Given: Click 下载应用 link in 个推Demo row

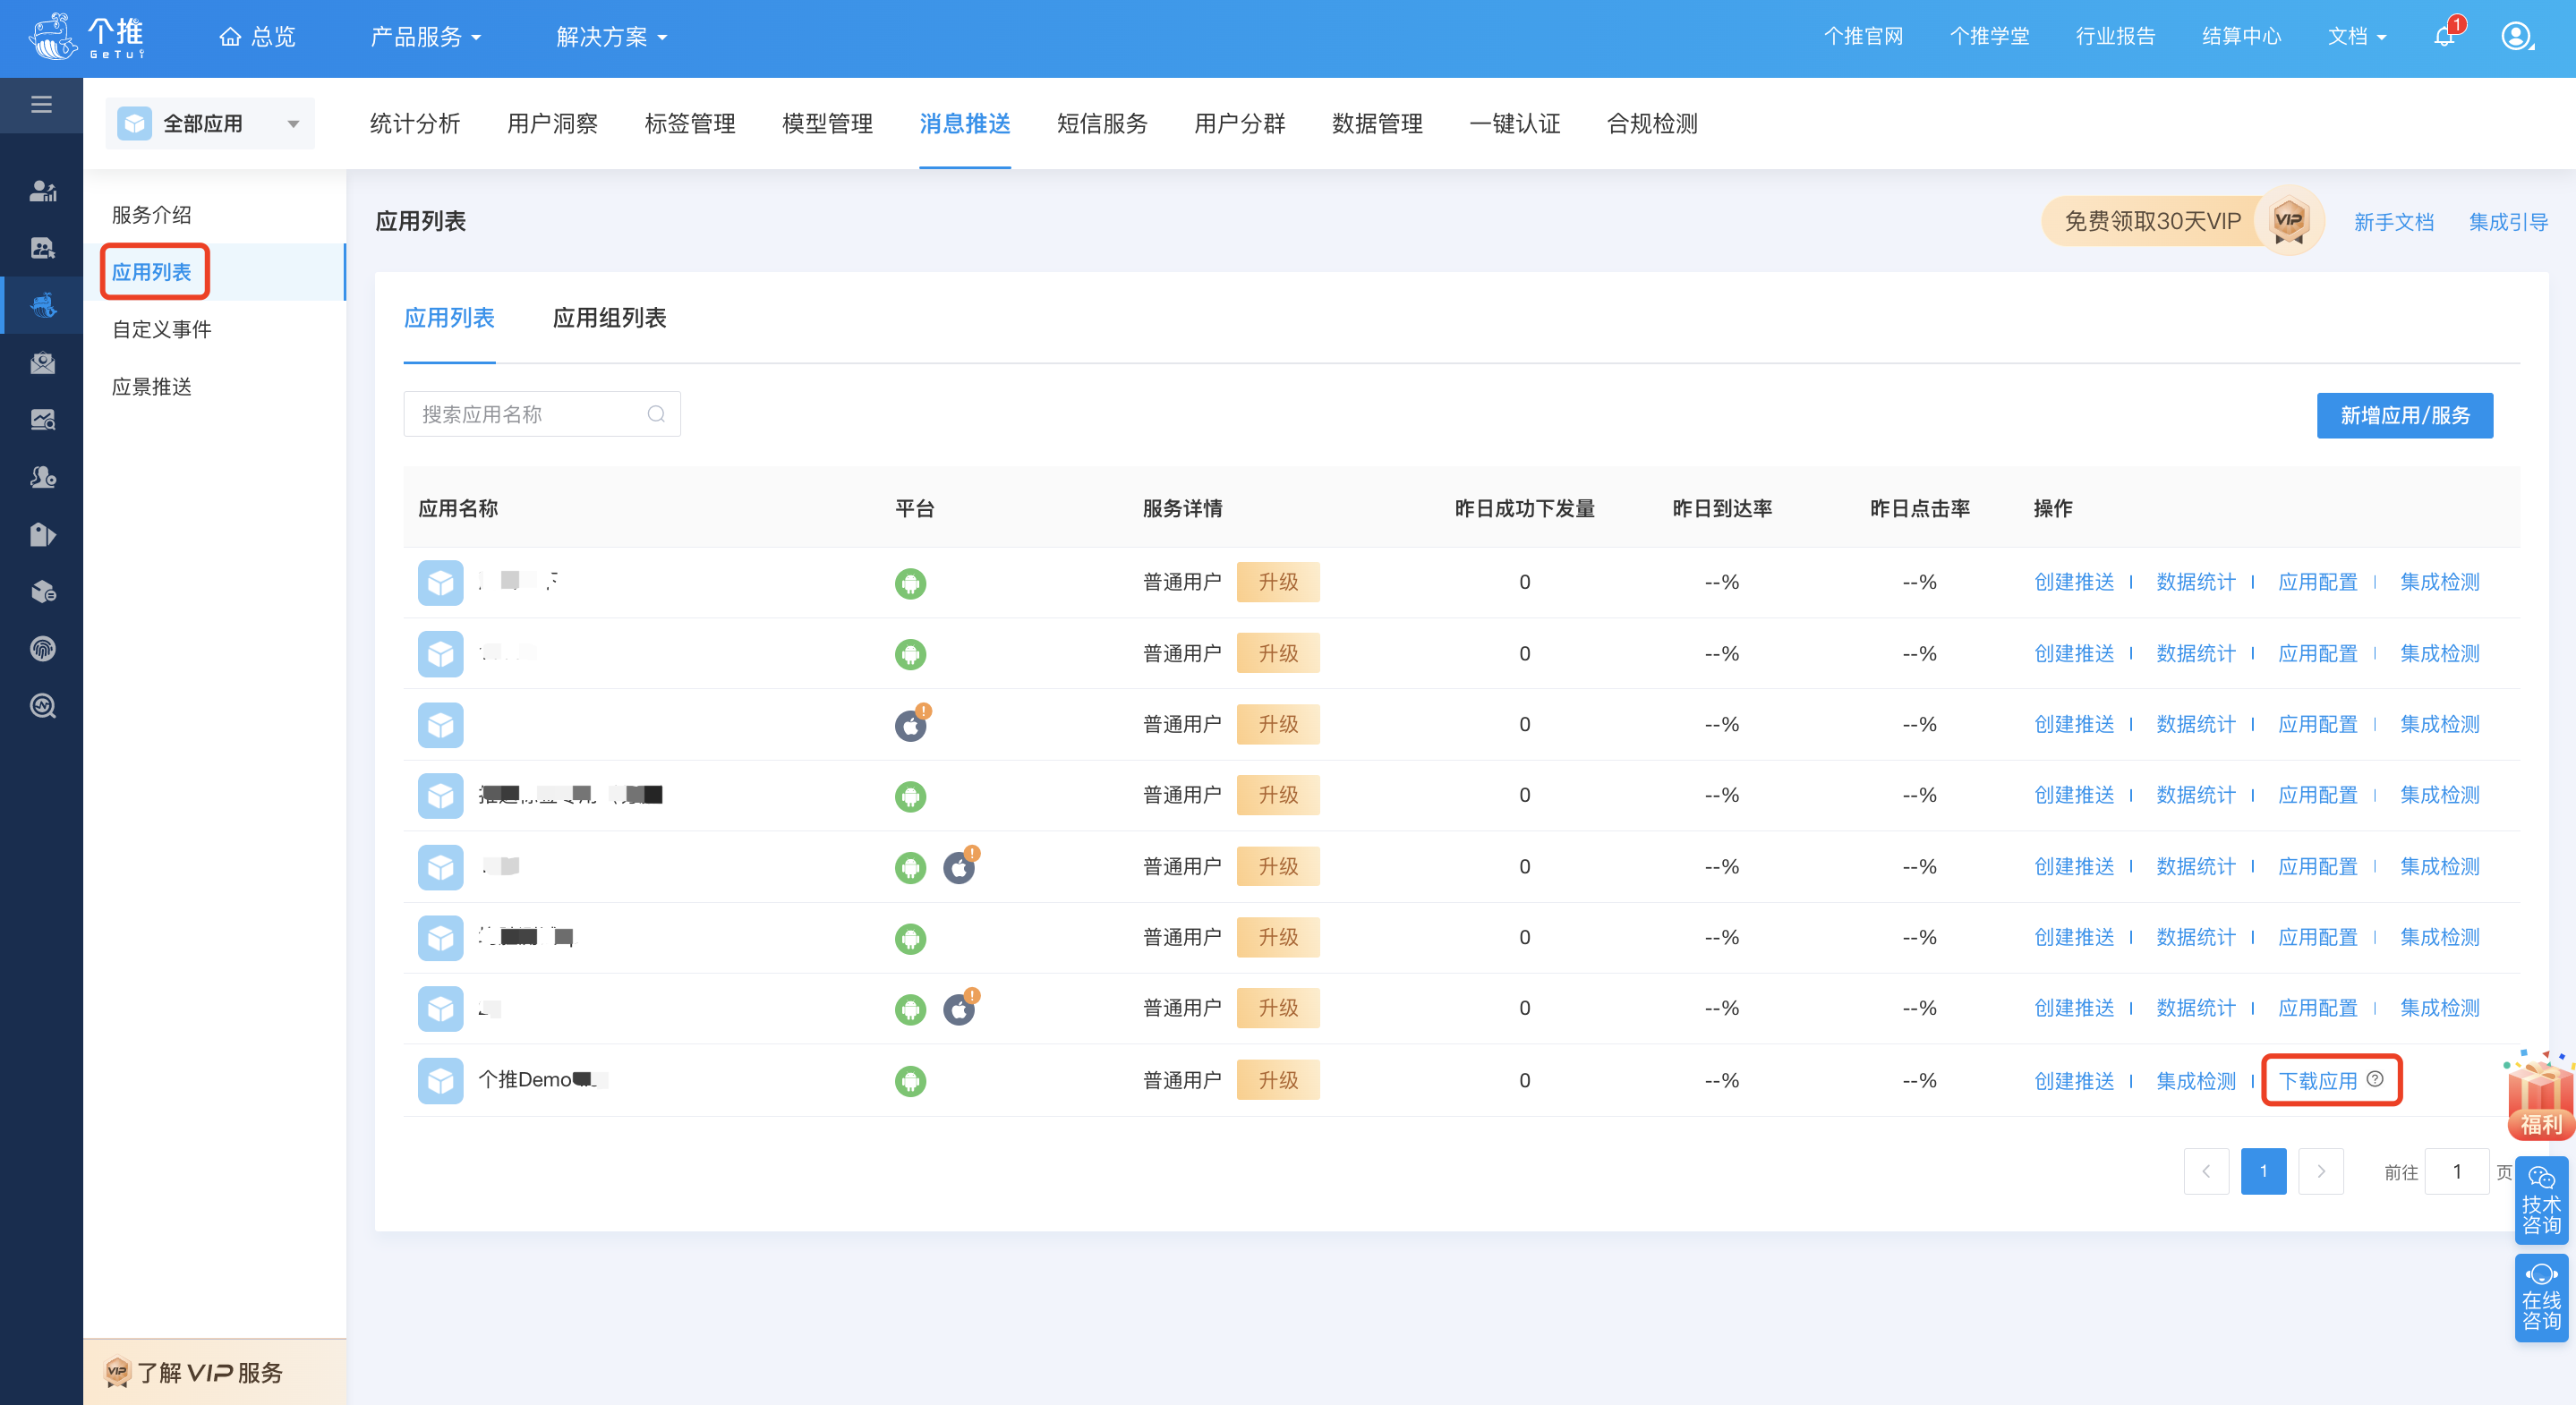Looking at the screenshot, I should click(x=2317, y=1081).
